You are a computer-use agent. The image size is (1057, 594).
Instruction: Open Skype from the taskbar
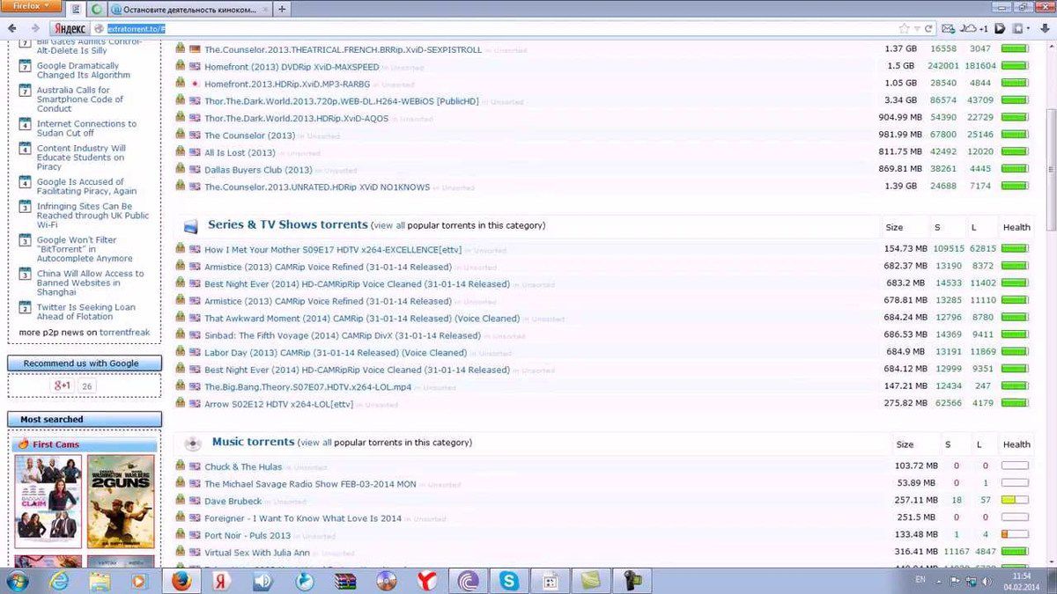(x=509, y=581)
